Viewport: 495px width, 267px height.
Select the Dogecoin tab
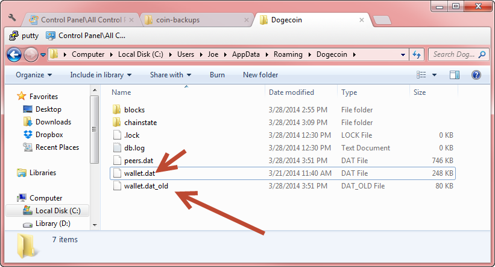[311, 20]
